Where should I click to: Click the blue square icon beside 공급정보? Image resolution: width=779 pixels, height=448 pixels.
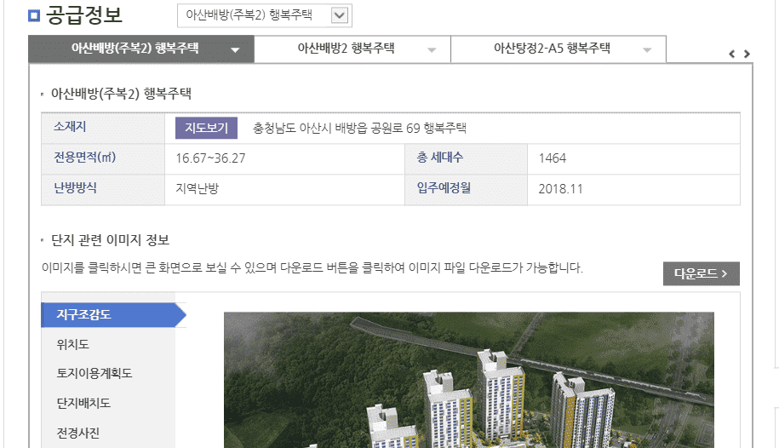point(33,15)
